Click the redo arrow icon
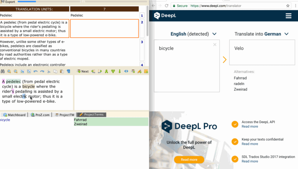The height and width of the screenshot is (169, 298). 42,71
